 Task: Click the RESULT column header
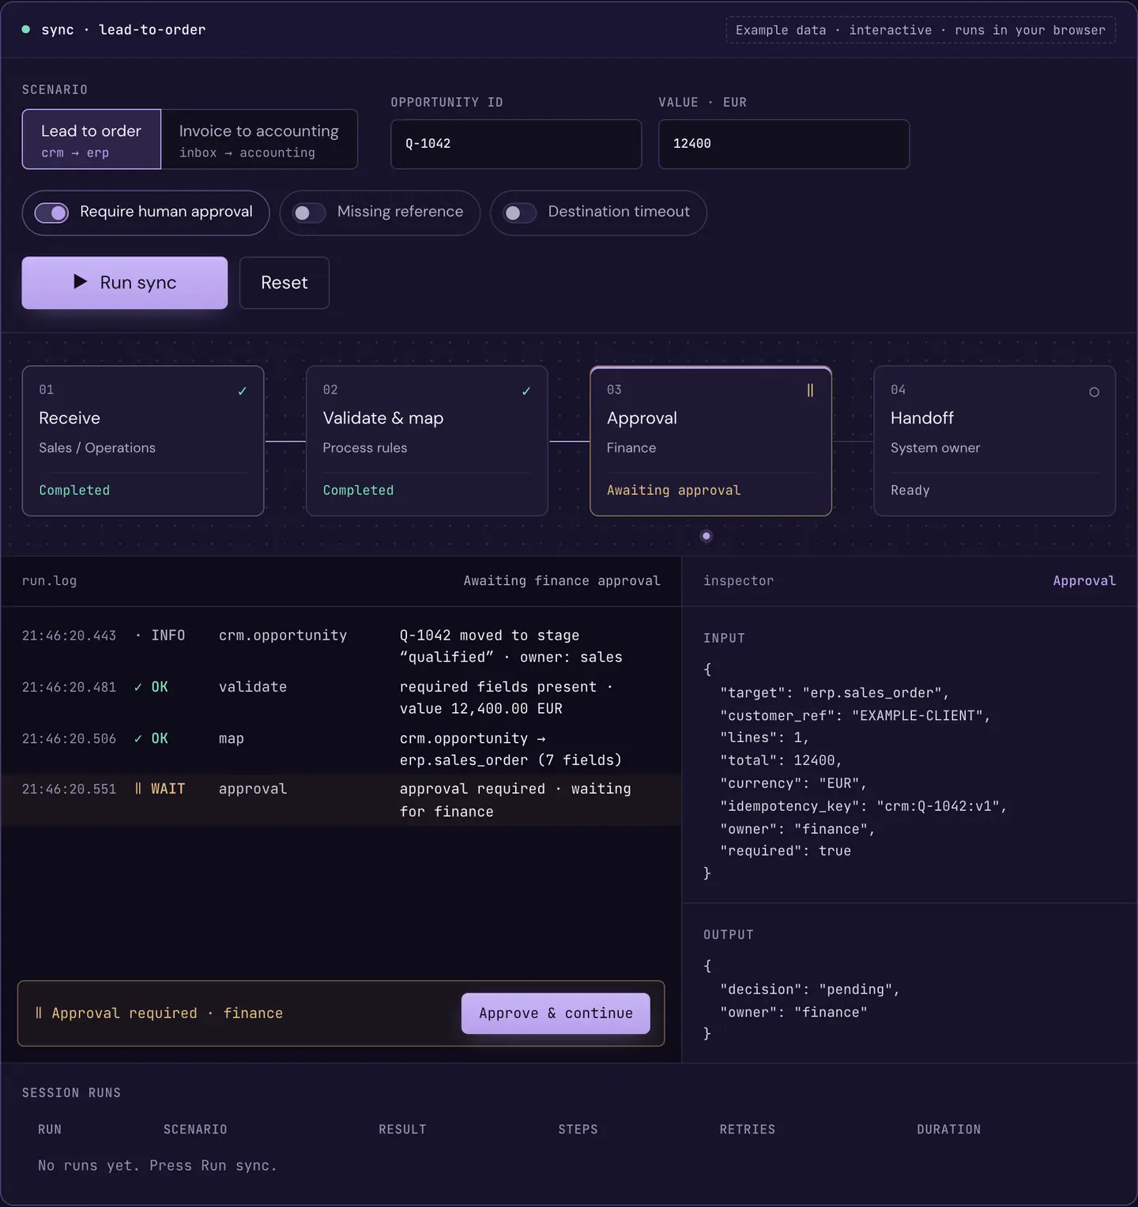click(x=402, y=1130)
